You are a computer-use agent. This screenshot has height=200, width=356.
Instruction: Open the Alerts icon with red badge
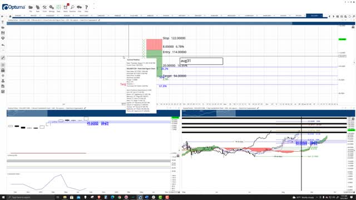click(x=66, y=7)
